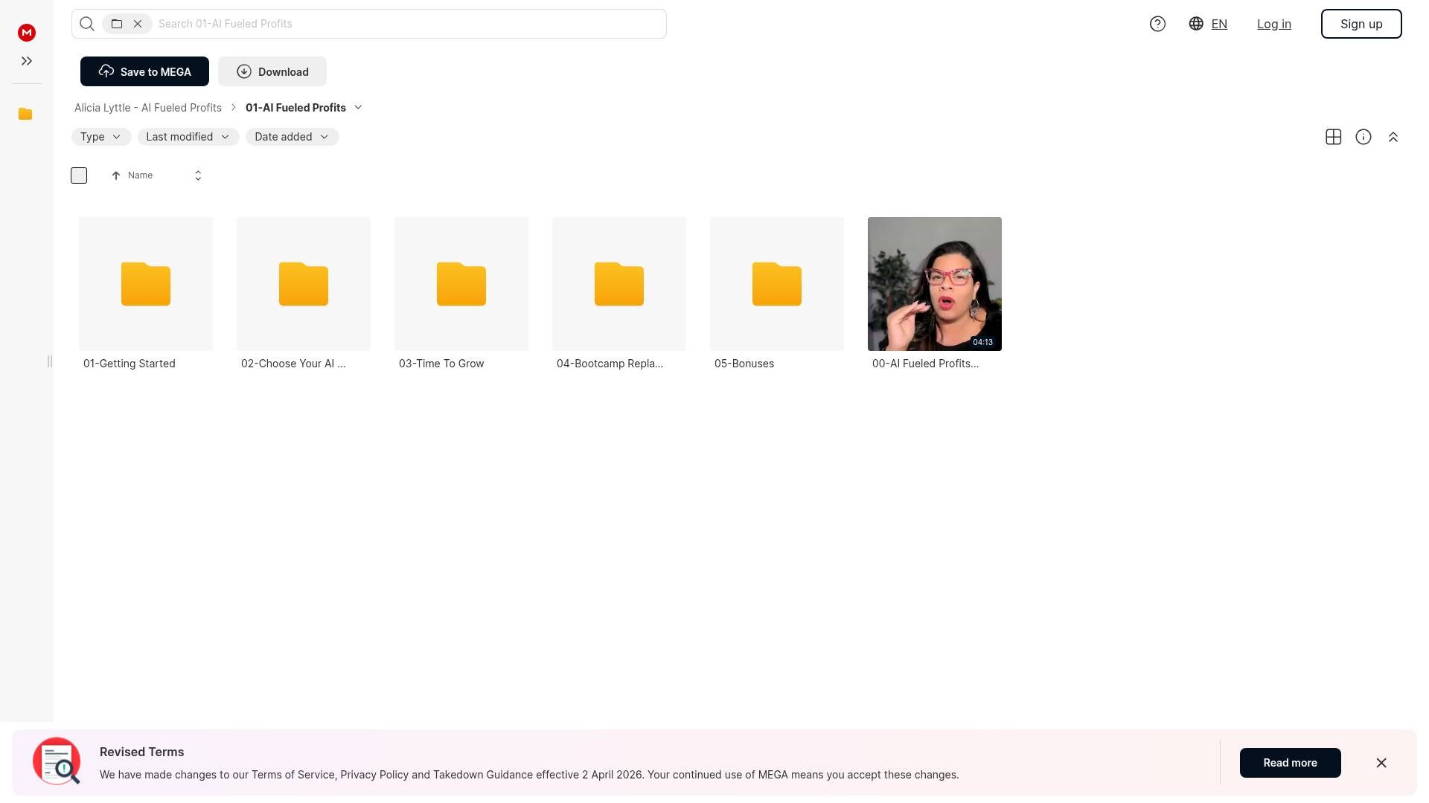Open the help question mark icon
Image resolution: width=1429 pixels, height=803 pixels.
pyautogui.click(x=1157, y=24)
